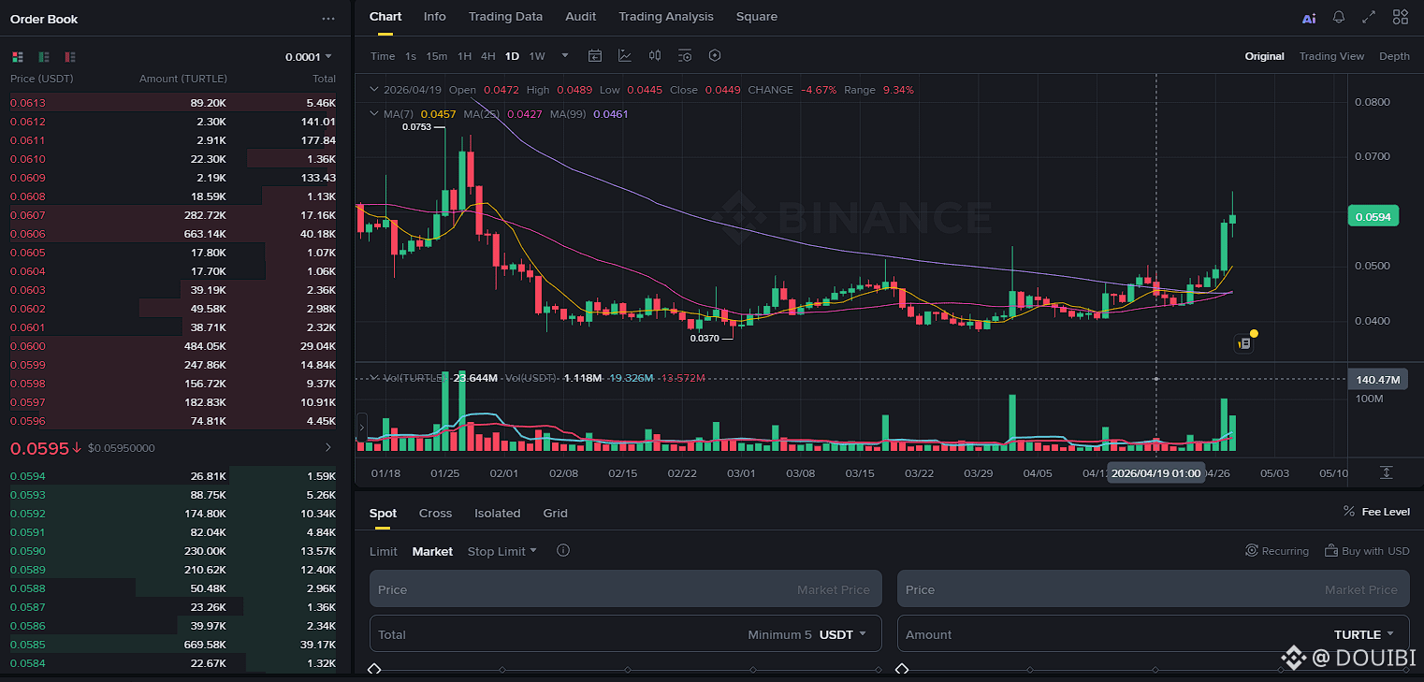This screenshot has height=682, width=1424.
Task: Open the USDT currency dropdown in Total field
Action: [x=843, y=634]
